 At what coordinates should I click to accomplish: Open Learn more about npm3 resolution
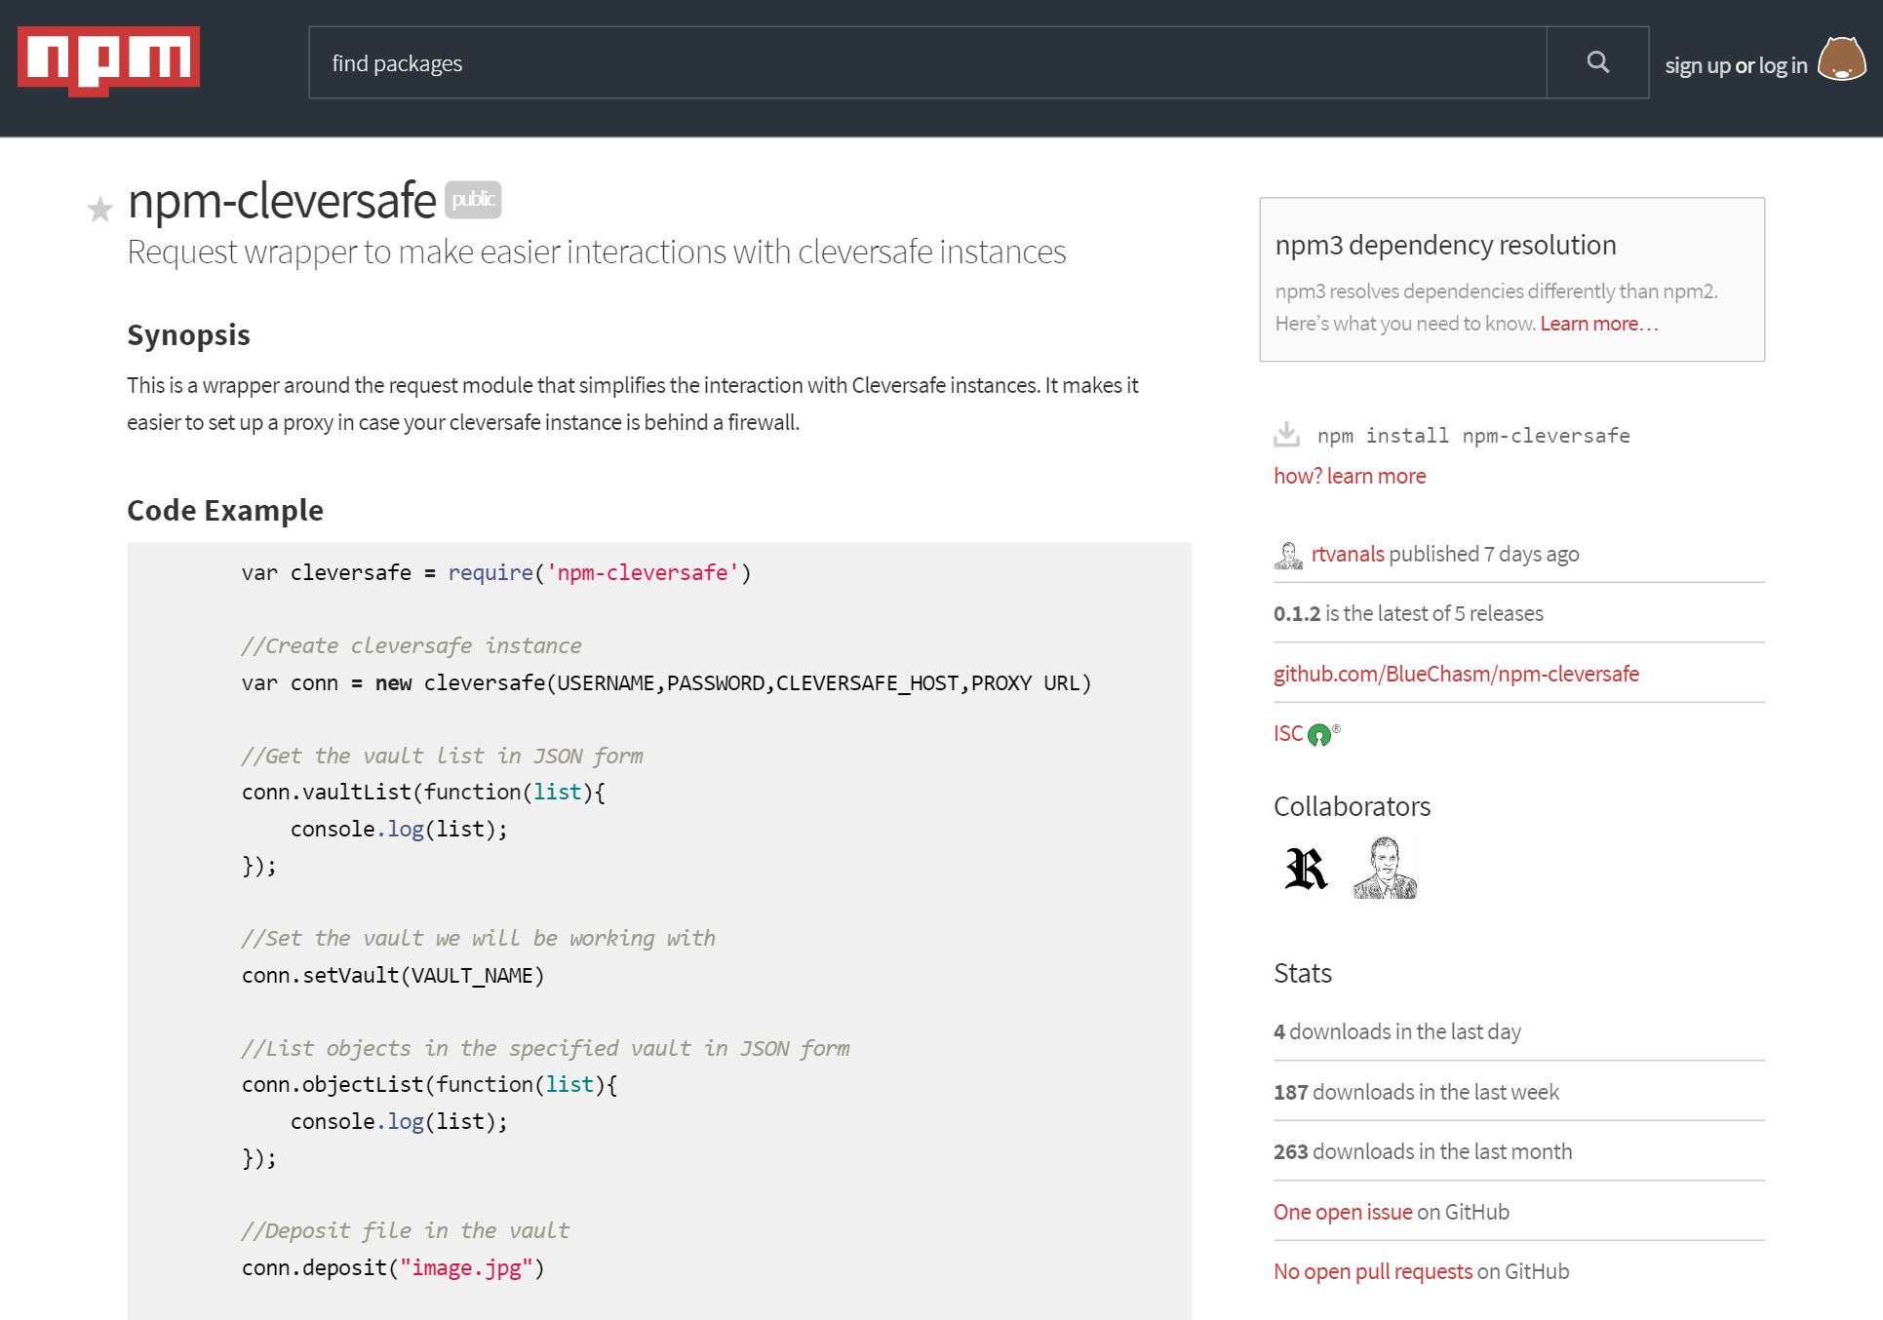pos(1599,324)
